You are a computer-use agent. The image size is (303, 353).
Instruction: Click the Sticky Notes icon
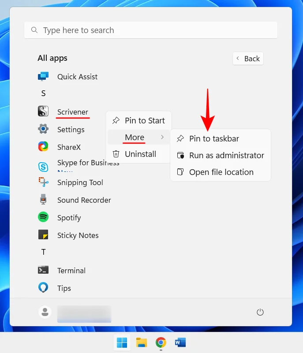pyautogui.click(x=43, y=234)
